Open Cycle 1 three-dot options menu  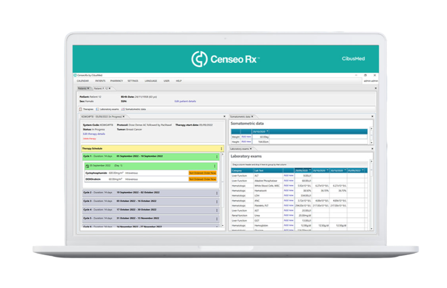coord(216,157)
